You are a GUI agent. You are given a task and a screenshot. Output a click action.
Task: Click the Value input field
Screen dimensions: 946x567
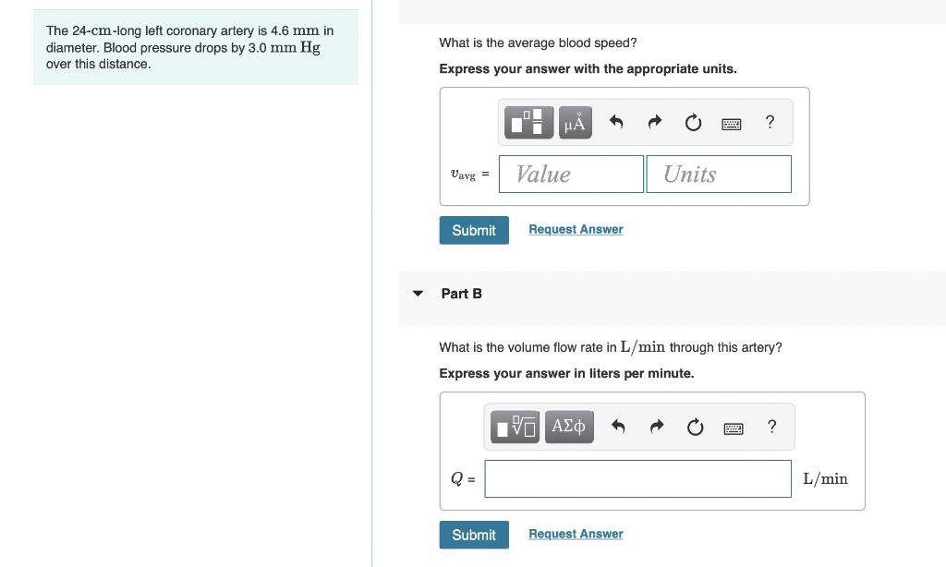tap(571, 175)
